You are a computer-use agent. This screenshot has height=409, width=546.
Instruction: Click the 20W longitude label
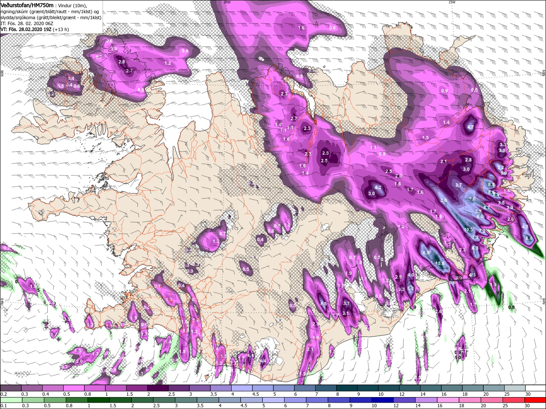pyautogui.click(x=227, y=2)
